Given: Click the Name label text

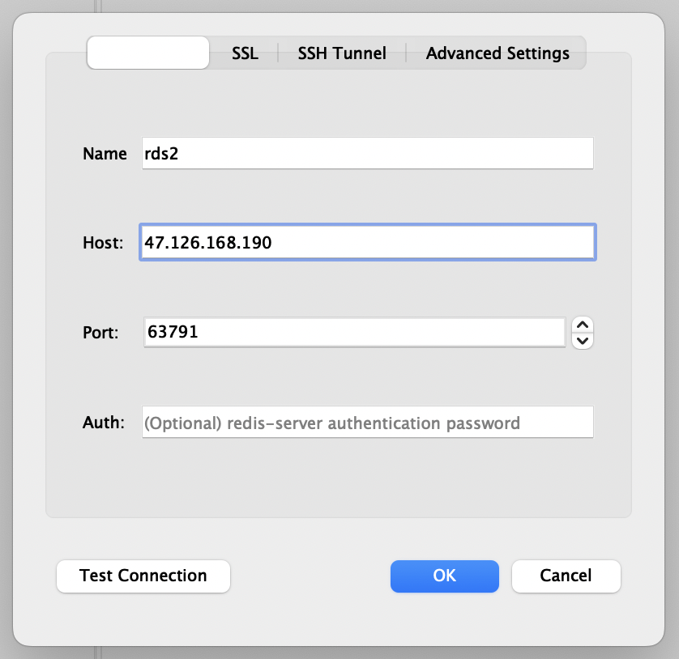Looking at the screenshot, I should (x=105, y=154).
